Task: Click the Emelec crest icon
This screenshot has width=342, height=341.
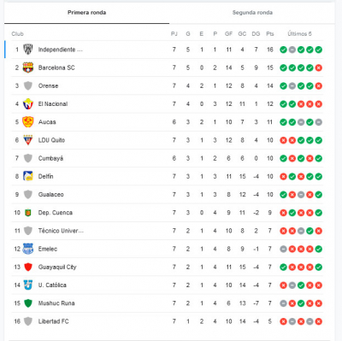Action: 28,249
